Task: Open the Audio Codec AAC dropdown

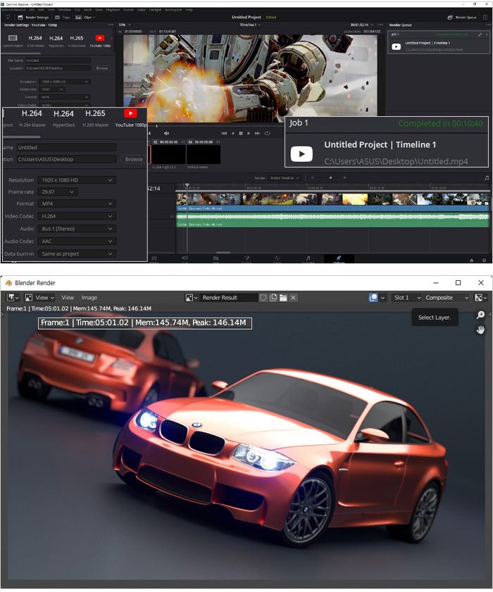Action: pos(77,241)
